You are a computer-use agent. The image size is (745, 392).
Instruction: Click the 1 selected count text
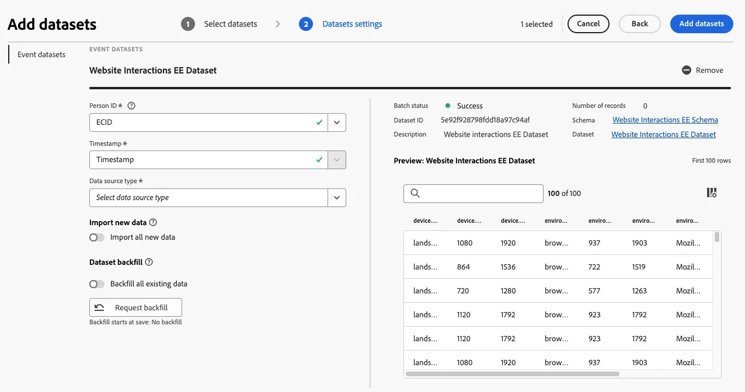[x=537, y=24]
